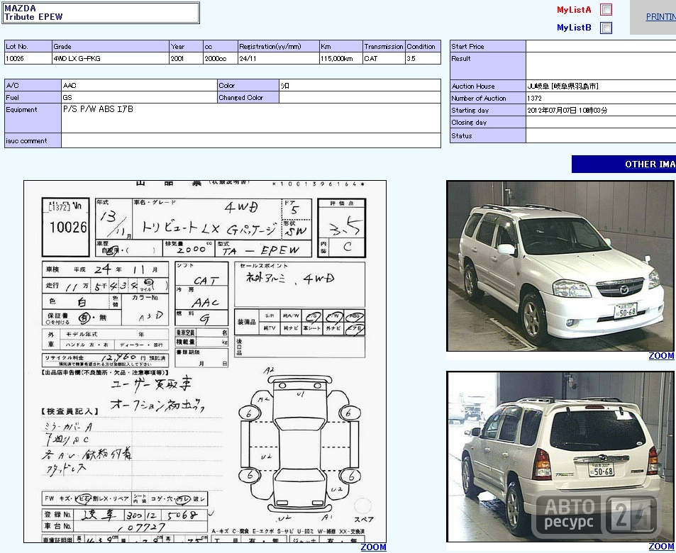The width and height of the screenshot is (676, 553).
Task: Check the MyListB checkbox
Action: tap(606, 28)
